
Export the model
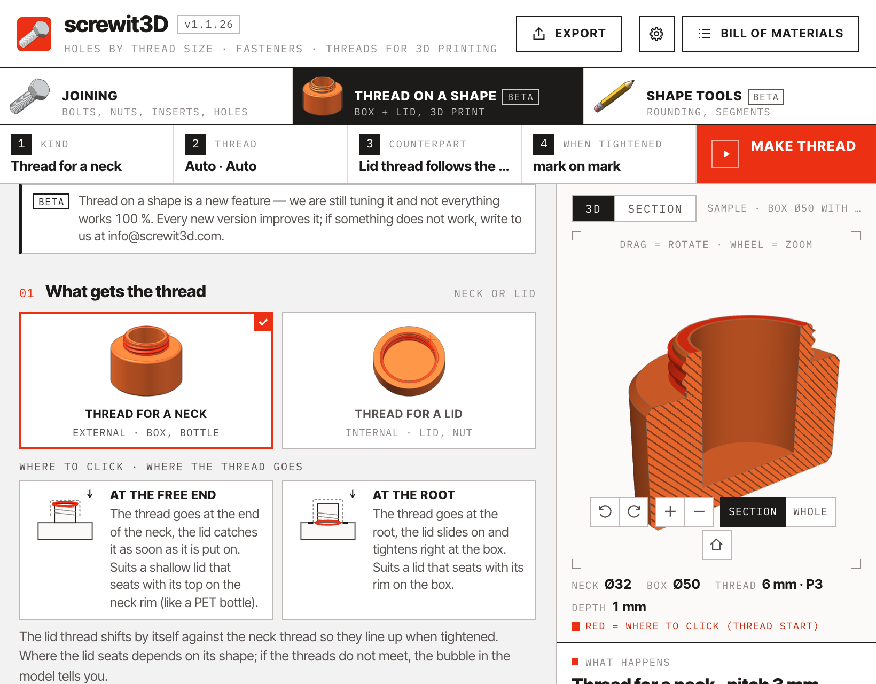point(569,34)
